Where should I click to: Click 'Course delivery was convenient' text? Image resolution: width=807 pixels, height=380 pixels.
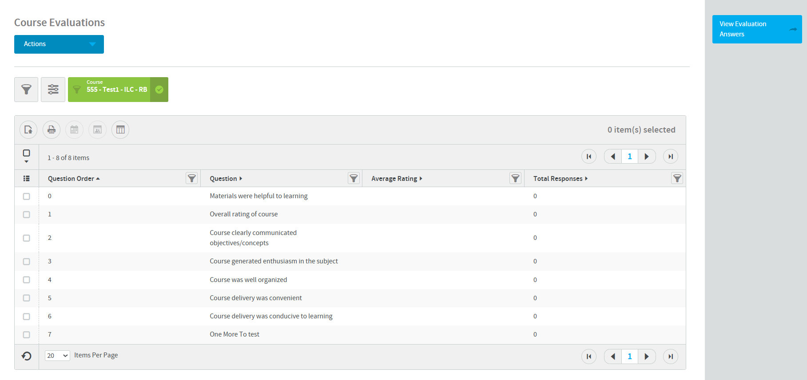pos(256,298)
